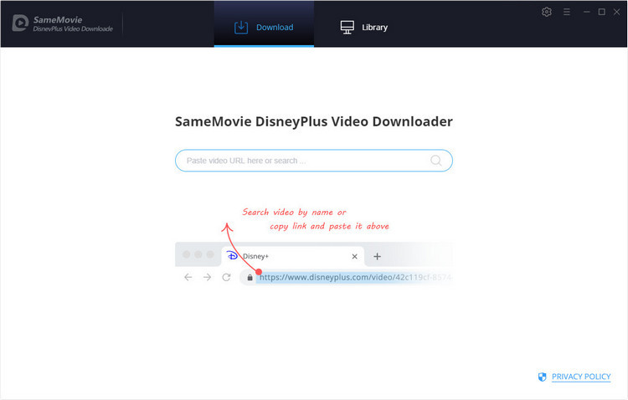Switch to the Download tab

point(264,24)
